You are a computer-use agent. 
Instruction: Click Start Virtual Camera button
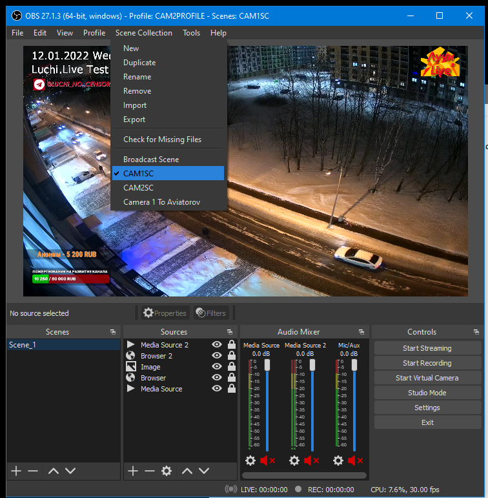[x=427, y=378]
